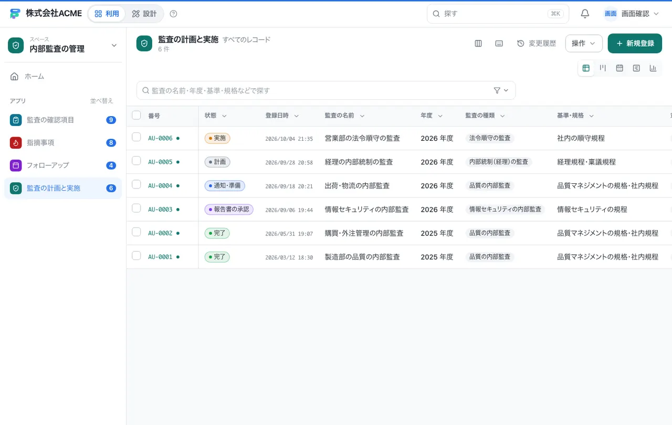Go to ホーム in the sidebar
This screenshot has width=672, height=425.
[63, 77]
